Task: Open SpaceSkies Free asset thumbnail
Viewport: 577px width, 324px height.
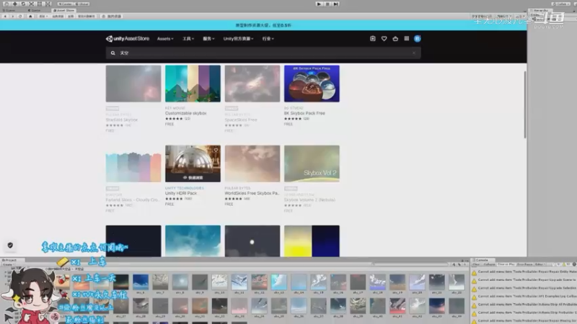Action: [x=252, y=84]
